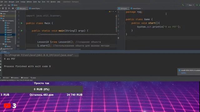Image resolution: width=200 pixels, height=112 pixels.
Task: Fold the start method in Game.java
Action: tap(125, 23)
